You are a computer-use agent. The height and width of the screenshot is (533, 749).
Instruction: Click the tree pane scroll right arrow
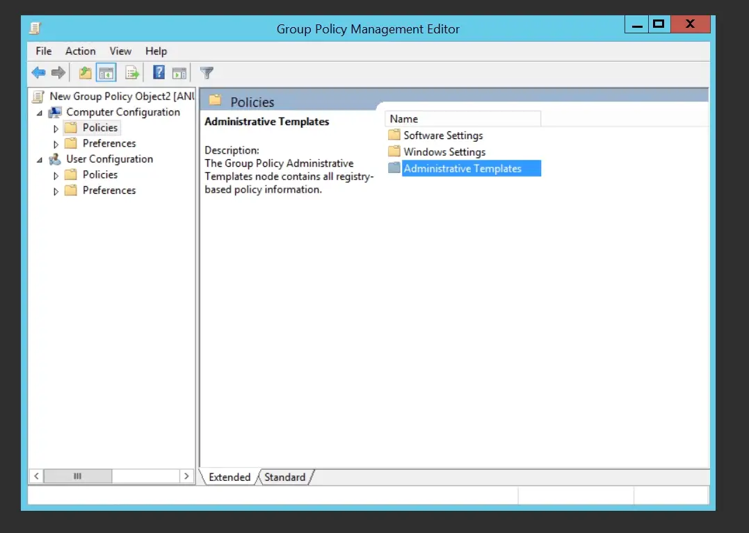[x=186, y=476]
